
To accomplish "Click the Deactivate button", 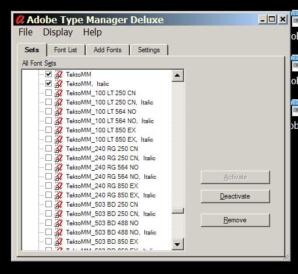I will (235, 196).
